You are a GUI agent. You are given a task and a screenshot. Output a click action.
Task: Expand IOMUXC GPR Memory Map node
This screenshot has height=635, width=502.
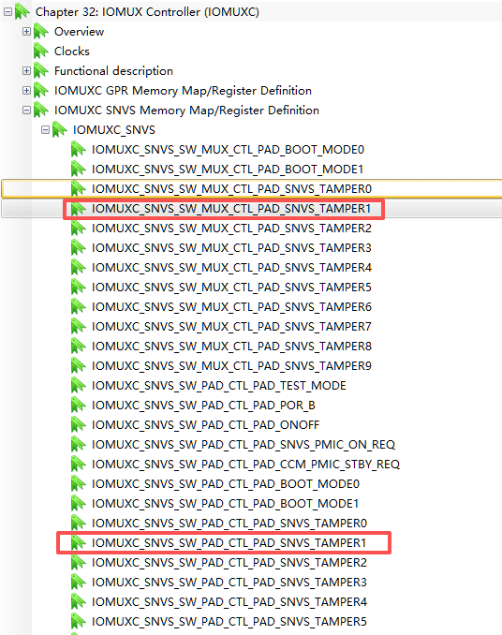coord(26,90)
